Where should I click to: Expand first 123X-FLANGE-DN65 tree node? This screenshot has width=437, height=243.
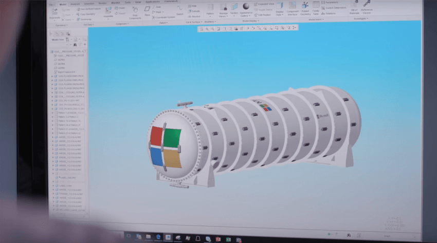(52, 76)
